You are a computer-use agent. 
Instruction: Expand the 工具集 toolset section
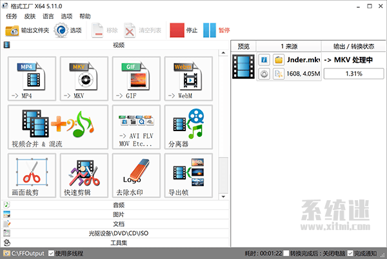pos(118,242)
